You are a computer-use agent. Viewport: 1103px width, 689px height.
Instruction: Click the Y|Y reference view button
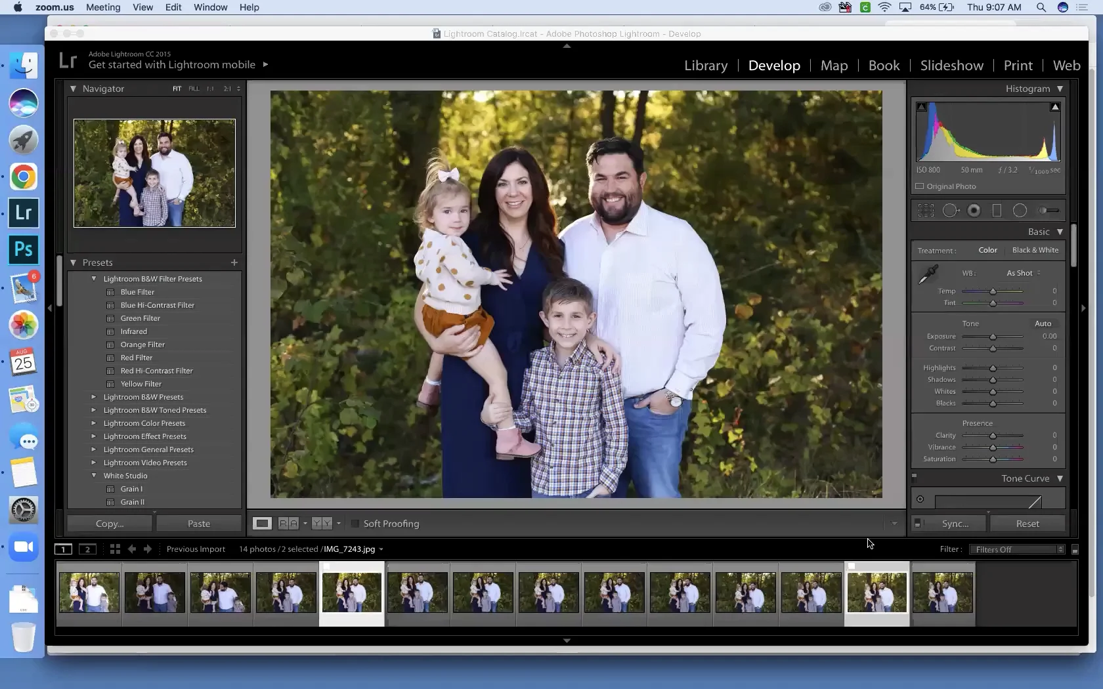click(322, 524)
